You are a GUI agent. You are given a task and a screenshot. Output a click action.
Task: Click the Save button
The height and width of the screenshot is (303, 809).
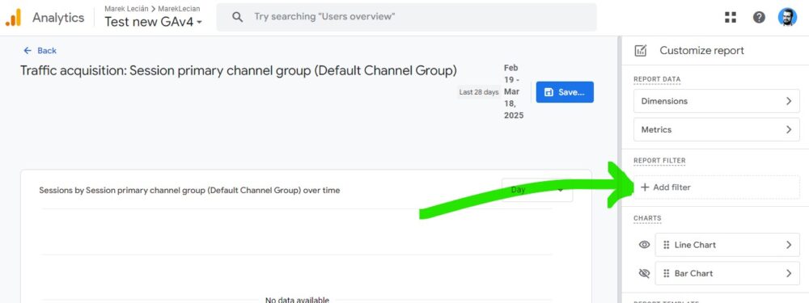point(565,92)
